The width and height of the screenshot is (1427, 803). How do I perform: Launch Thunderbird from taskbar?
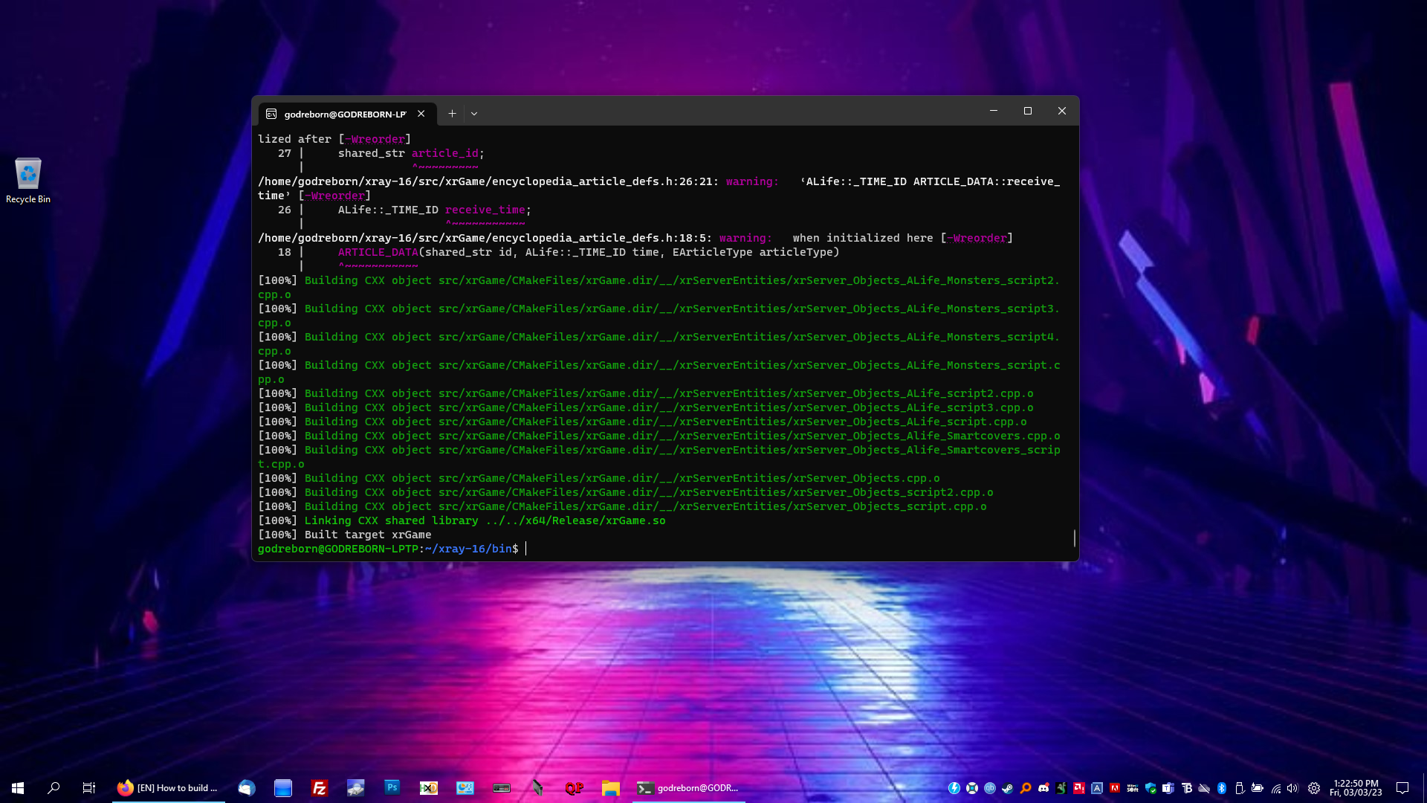point(247,788)
